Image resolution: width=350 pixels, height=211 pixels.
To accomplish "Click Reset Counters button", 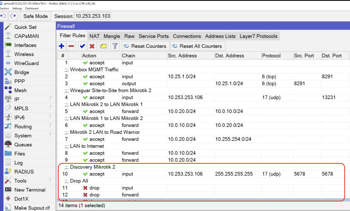I will [x=145, y=46].
